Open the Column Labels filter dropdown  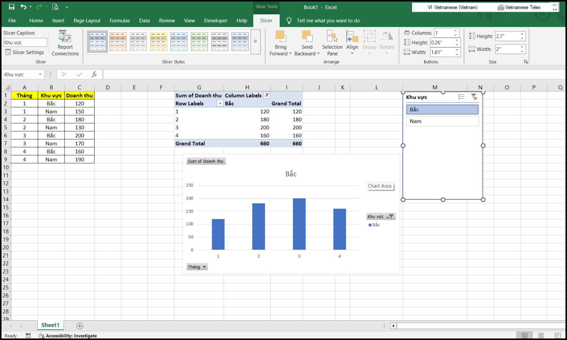coord(267,95)
